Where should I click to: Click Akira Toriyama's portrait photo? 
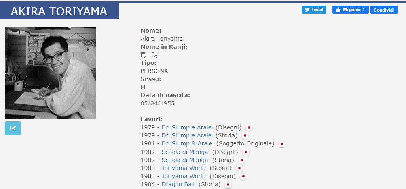50,73
